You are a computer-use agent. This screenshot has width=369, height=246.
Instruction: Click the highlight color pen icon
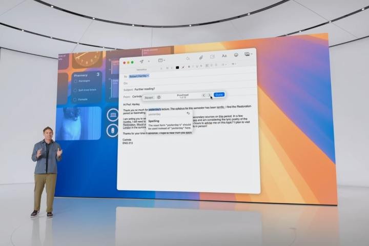[x=183, y=67]
